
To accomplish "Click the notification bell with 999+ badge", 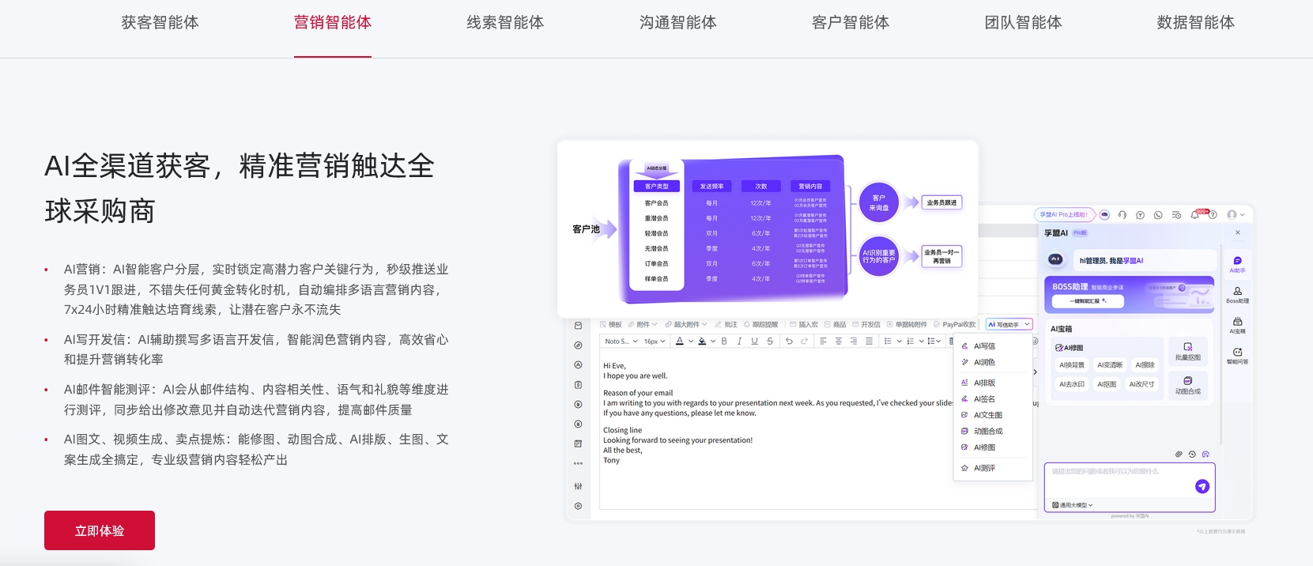I will pyautogui.click(x=1195, y=214).
